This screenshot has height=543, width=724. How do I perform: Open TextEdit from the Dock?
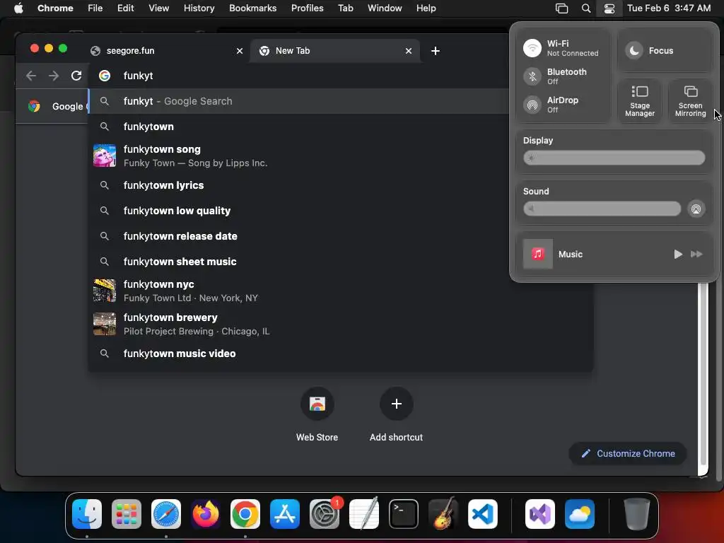[x=364, y=513]
